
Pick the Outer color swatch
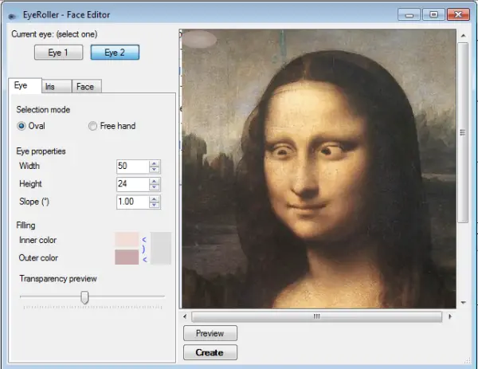pos(127,257)
